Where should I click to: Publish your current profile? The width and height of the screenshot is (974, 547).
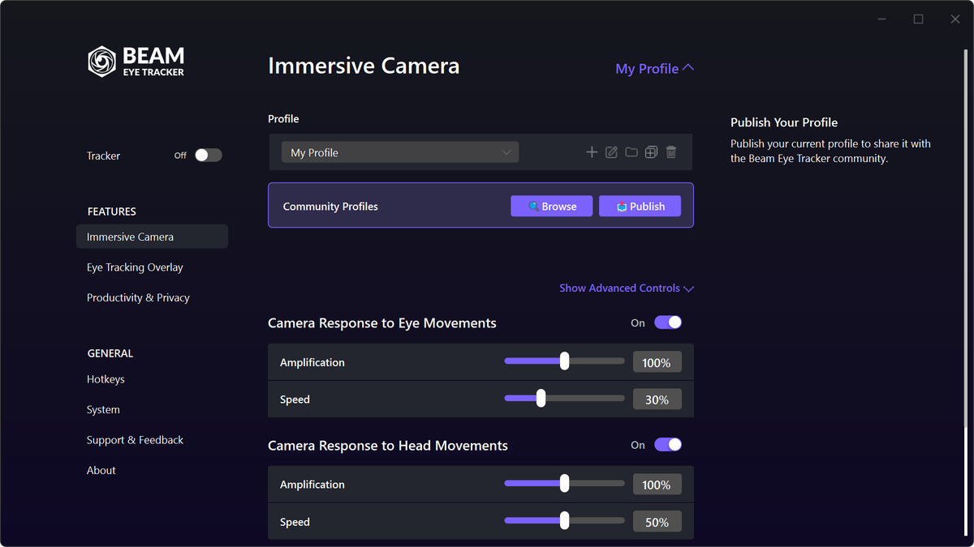tap(640, 206)
